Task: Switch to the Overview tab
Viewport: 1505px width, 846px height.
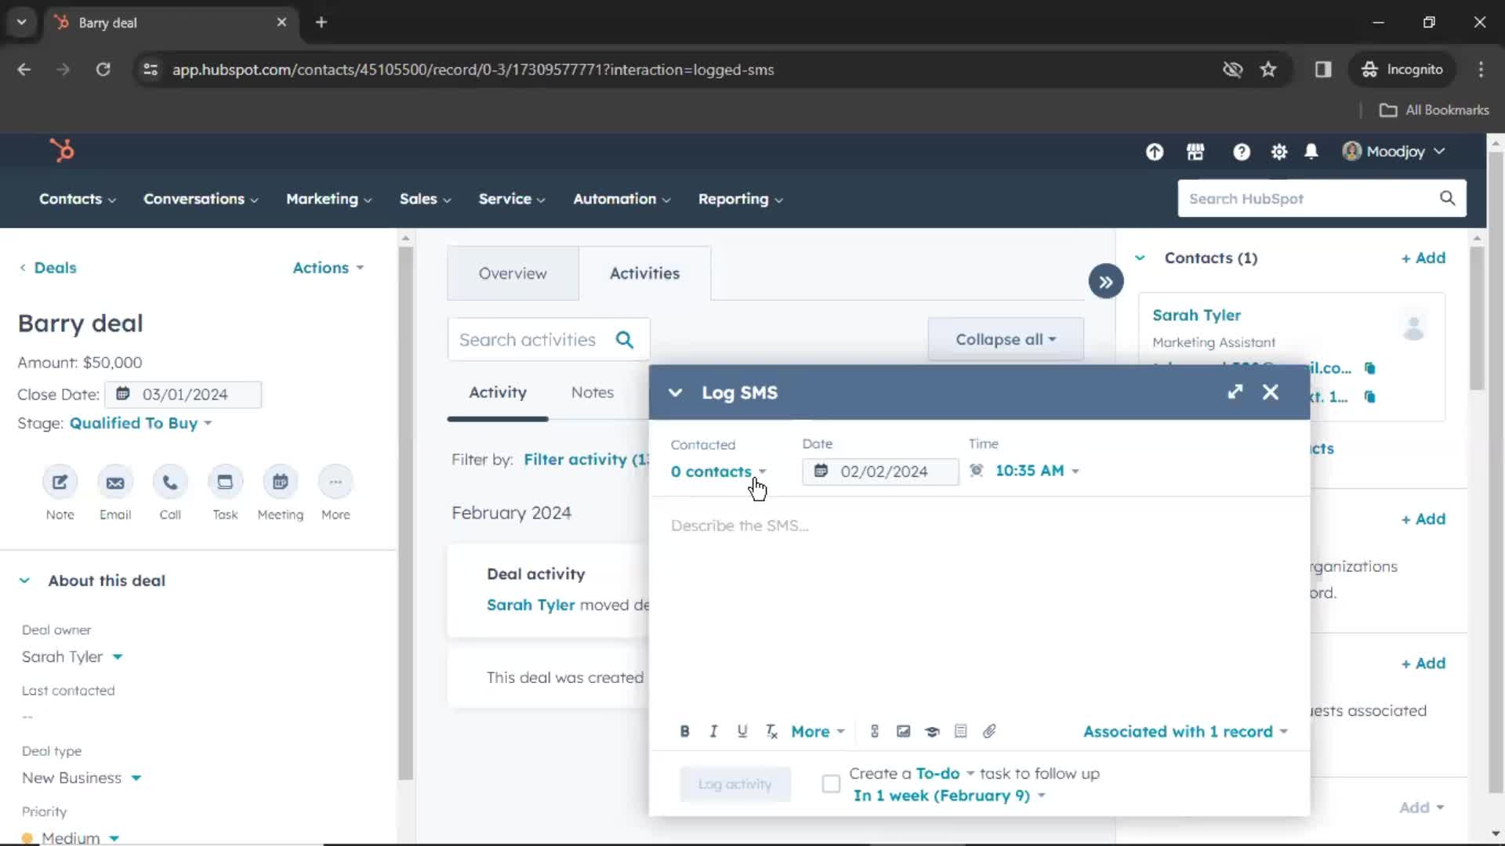Action: point(513,273)
